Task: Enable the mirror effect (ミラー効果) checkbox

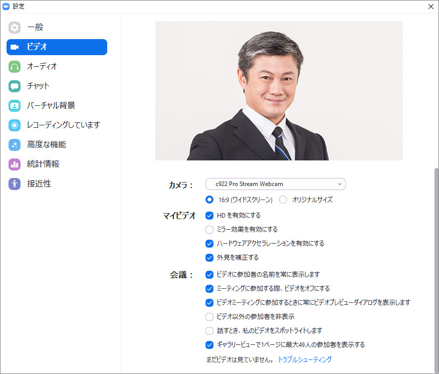Action: (x=209, y=230)
